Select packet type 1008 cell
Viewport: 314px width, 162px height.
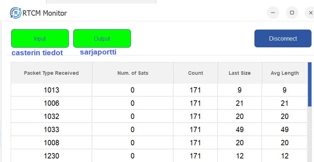click(x=51, y=143)
